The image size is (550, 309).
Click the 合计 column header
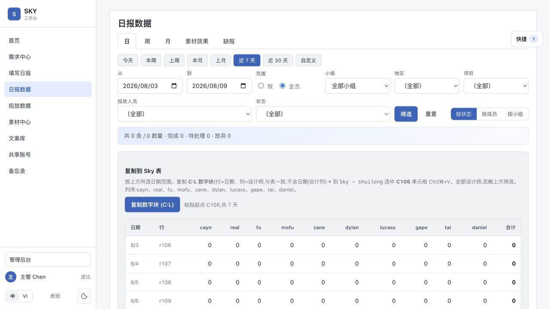(x=510, y=227)
